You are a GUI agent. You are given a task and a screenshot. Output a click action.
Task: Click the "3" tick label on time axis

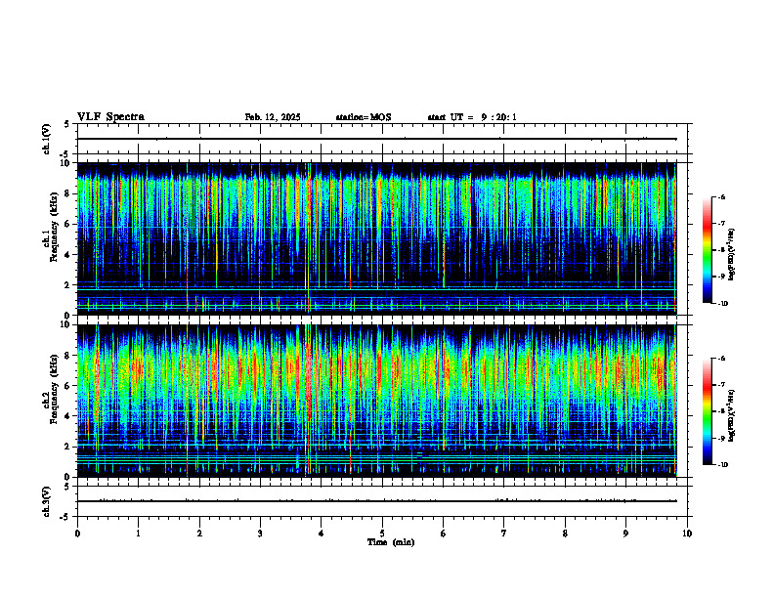[x=260, y=534]
